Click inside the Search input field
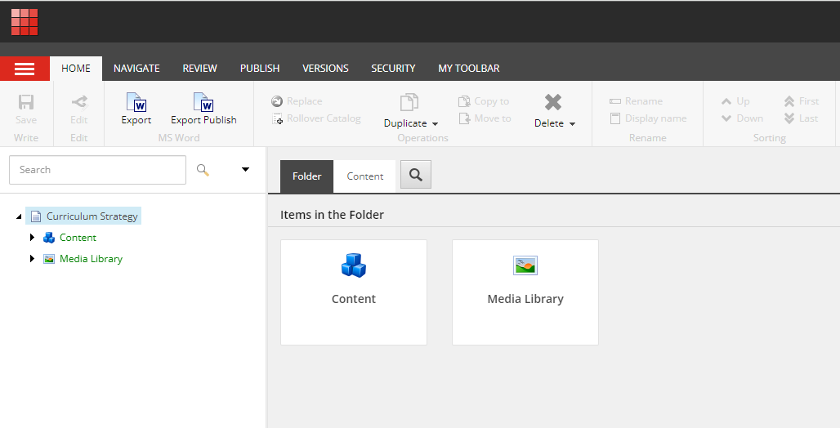Screen dimensions: 840x428 (98, 170)
